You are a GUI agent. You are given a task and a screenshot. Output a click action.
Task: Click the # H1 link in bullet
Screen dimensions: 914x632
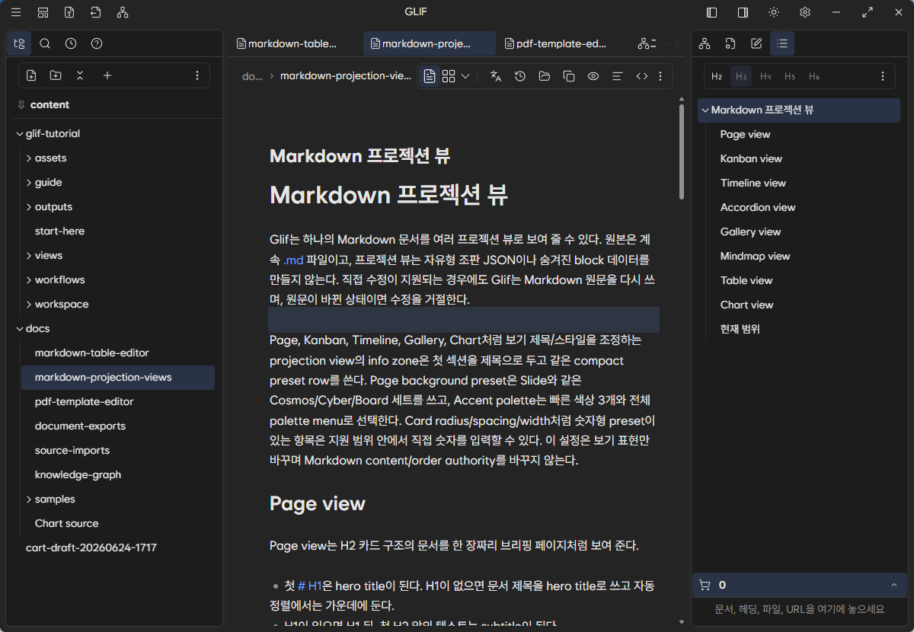310,586
